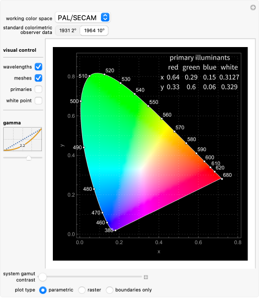The height and width of the screenshot is (298, 259).
Task: Click the white x value 0.3127
Action: click(x=229, y=77)
